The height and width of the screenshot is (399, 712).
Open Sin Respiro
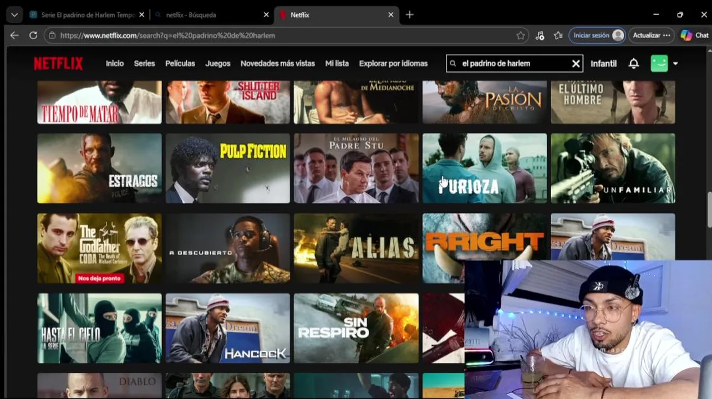(x=356, y=328)
